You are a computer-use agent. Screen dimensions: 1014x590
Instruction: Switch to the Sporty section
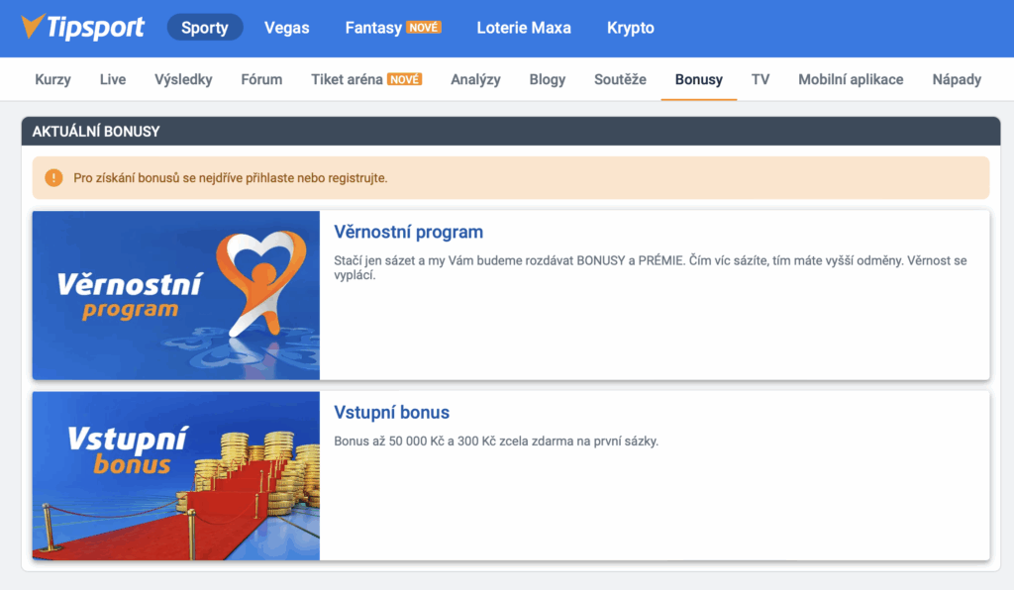click(x=205, y=28)
